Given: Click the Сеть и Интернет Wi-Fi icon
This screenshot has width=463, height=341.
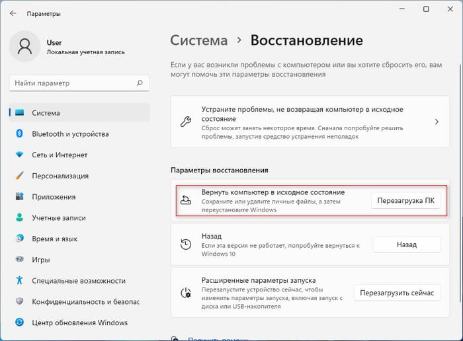Looking at the screenshot, I should pos(19,154).
